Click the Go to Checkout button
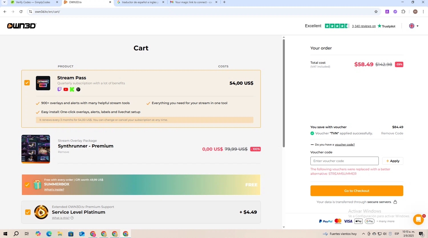This screenshot has height=238, width=428. [357, 191]
